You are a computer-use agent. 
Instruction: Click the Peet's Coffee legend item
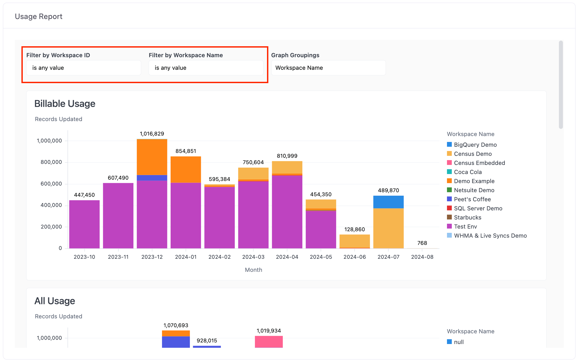[x=472, y=199]
